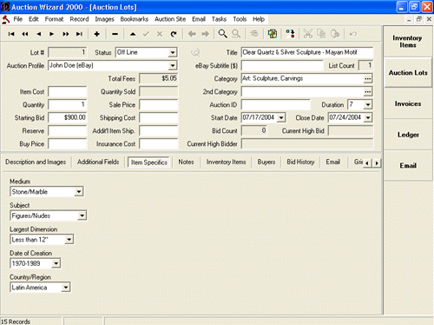Open the Notes tab
Image resolution: width=434 pixels, height=325 pixels.
point(186,162)
